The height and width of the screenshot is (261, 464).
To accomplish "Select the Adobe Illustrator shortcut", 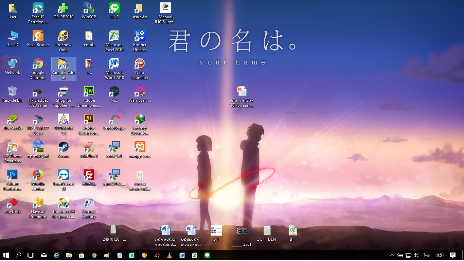I will (89, 124).
